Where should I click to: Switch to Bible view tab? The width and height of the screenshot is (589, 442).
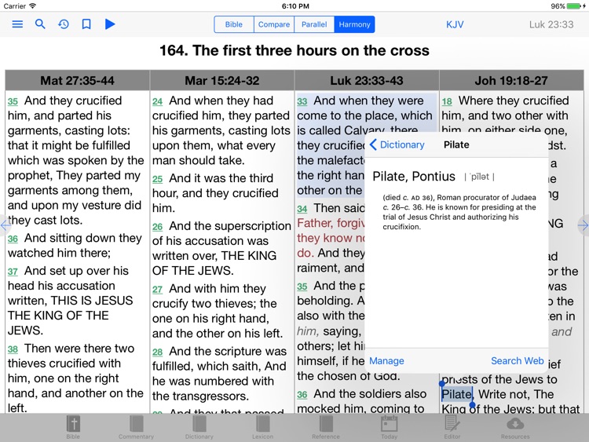(x=234, y=24)
